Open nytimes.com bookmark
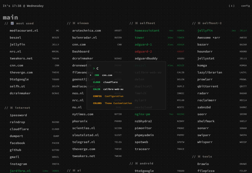The height and width of the screenshot is (173, 252). click(x=83, y=114)
